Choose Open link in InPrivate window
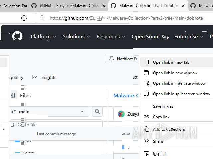213x159 pixels. coord(177,83)
